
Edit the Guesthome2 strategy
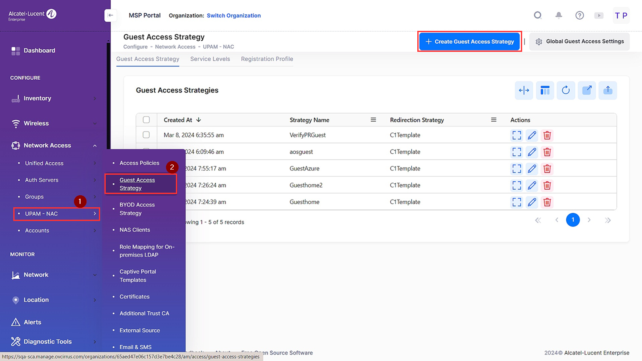coord(532,185)
